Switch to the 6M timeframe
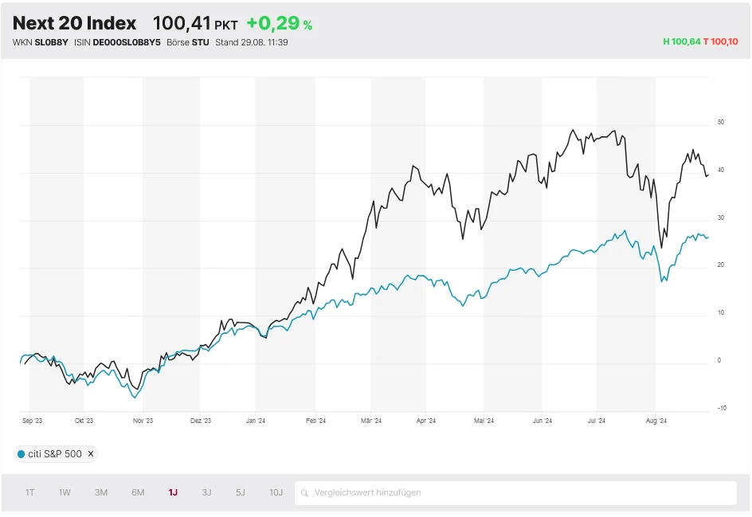The width and height of the screenshot is (752, 517). coord(137,492)
